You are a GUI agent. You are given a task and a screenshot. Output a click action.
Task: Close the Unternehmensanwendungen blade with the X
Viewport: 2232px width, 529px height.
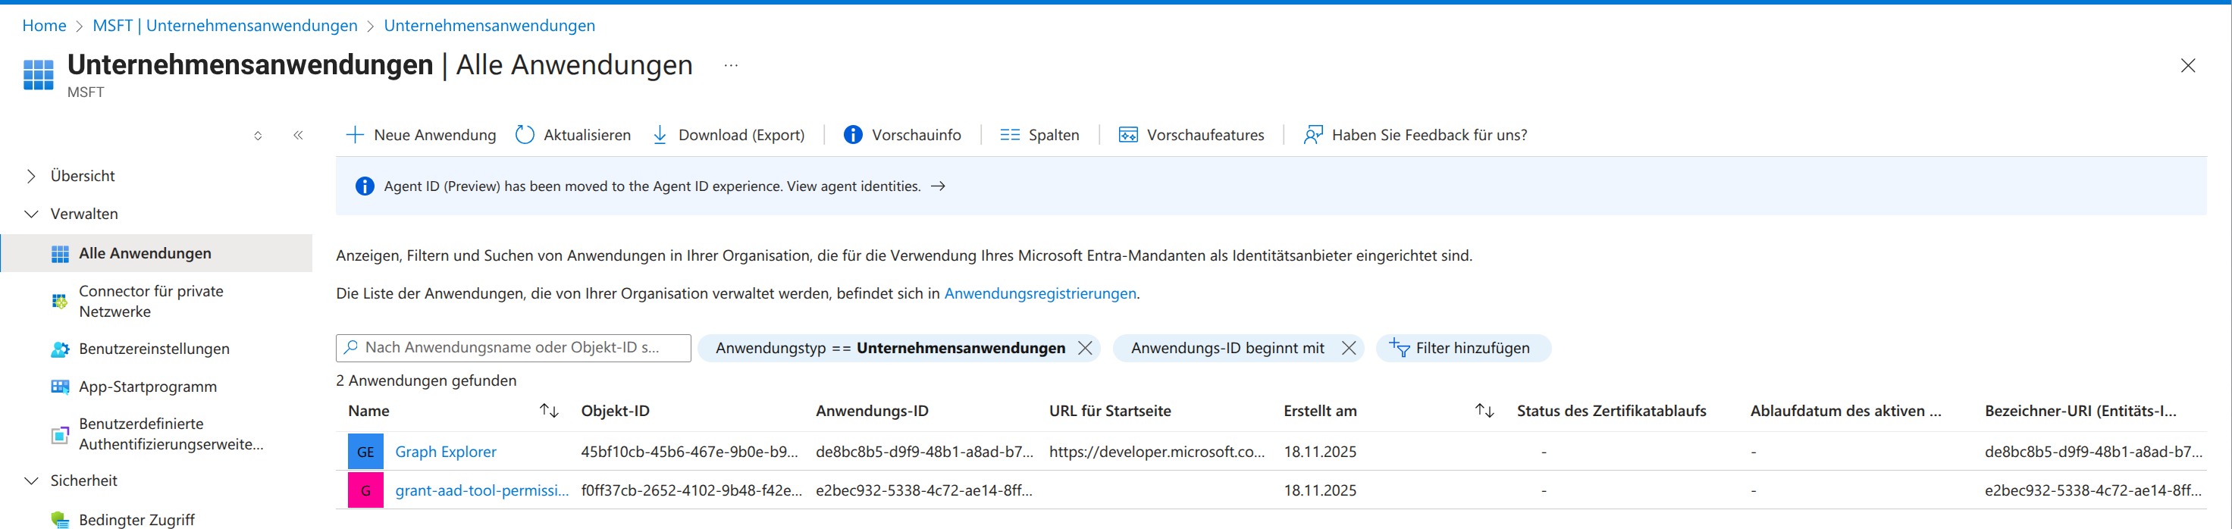2188,66
